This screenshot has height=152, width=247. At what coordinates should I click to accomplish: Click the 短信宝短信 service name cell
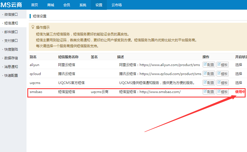[67, 92]
